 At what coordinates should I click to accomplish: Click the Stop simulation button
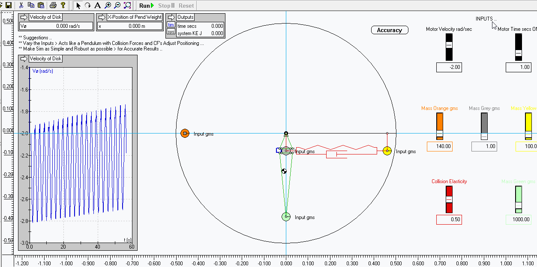click(x=166, y=6)
